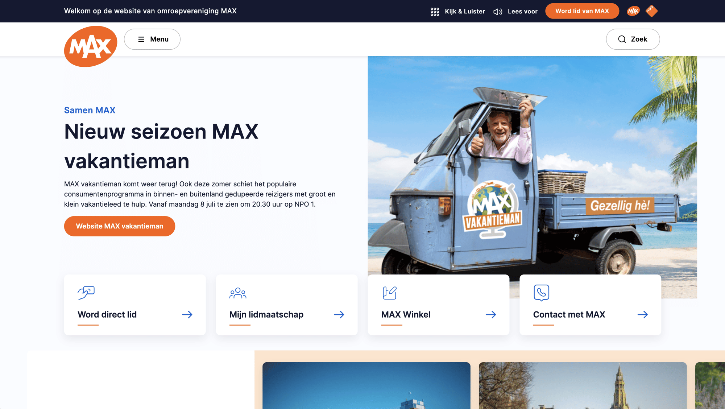Click the Nieuw seizoen MAX vakantieman heading

coord(161,146)
